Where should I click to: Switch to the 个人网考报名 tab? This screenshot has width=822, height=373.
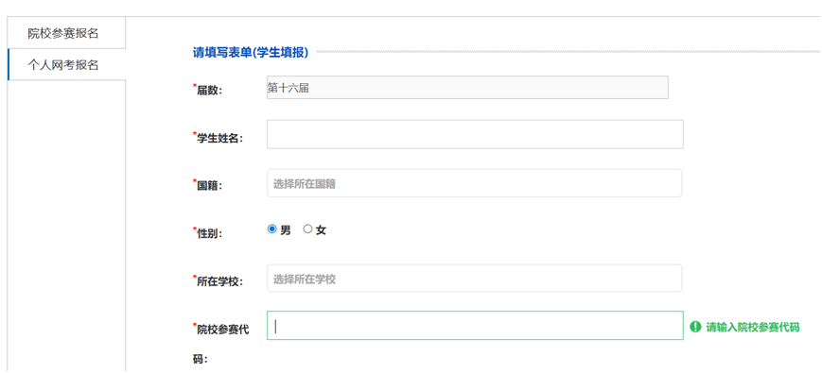[x=66, y=65]
